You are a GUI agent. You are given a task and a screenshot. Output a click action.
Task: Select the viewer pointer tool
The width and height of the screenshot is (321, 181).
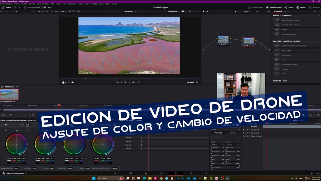point(204,12)
